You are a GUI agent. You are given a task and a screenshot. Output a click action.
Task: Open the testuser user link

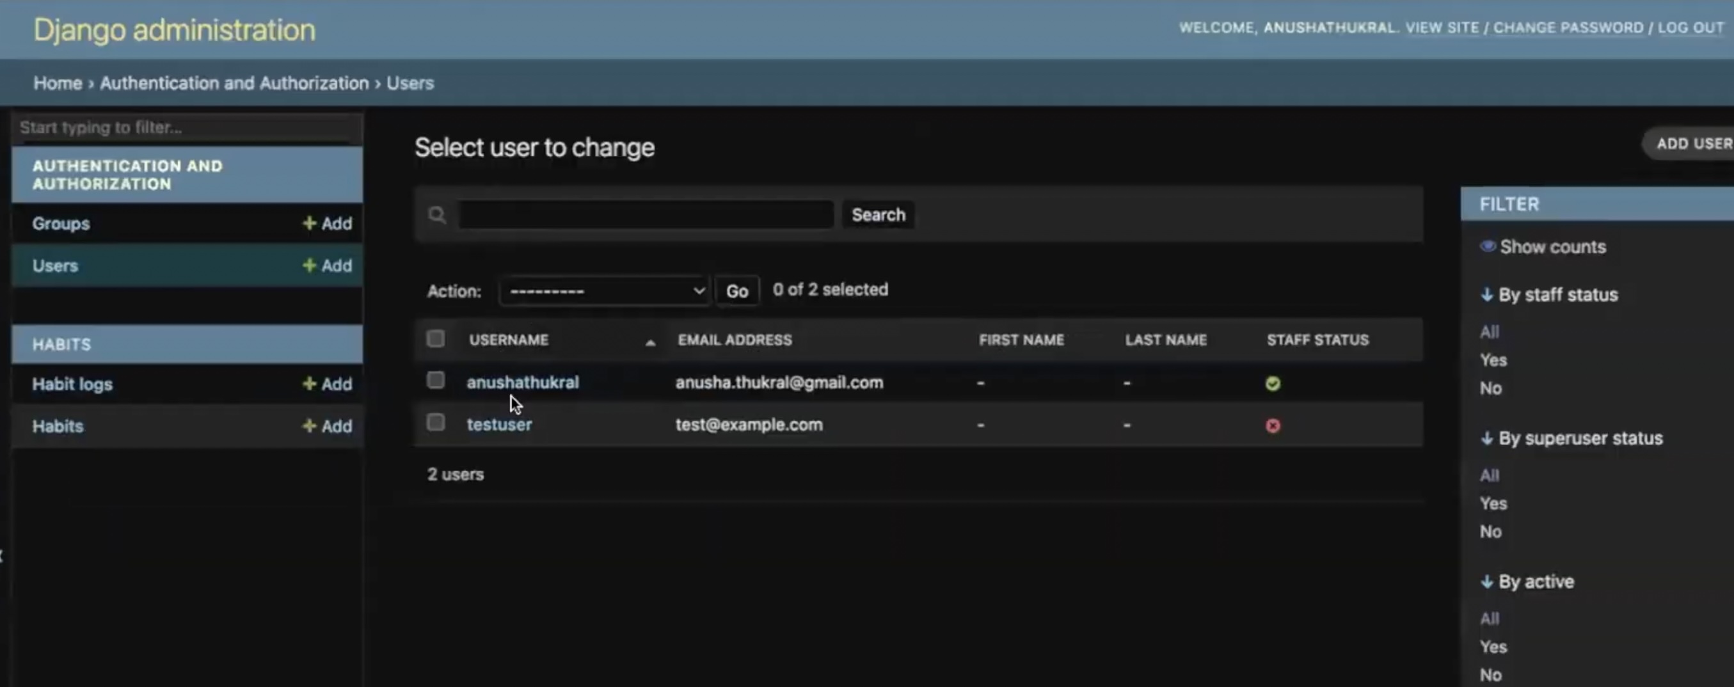499,425
